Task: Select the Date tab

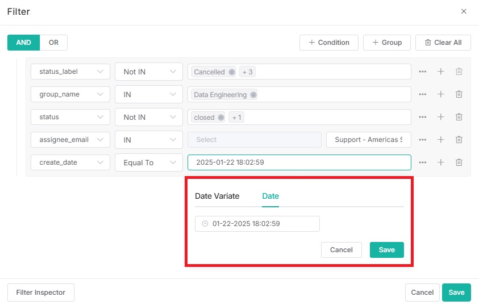Action: [x=270, y=196]
